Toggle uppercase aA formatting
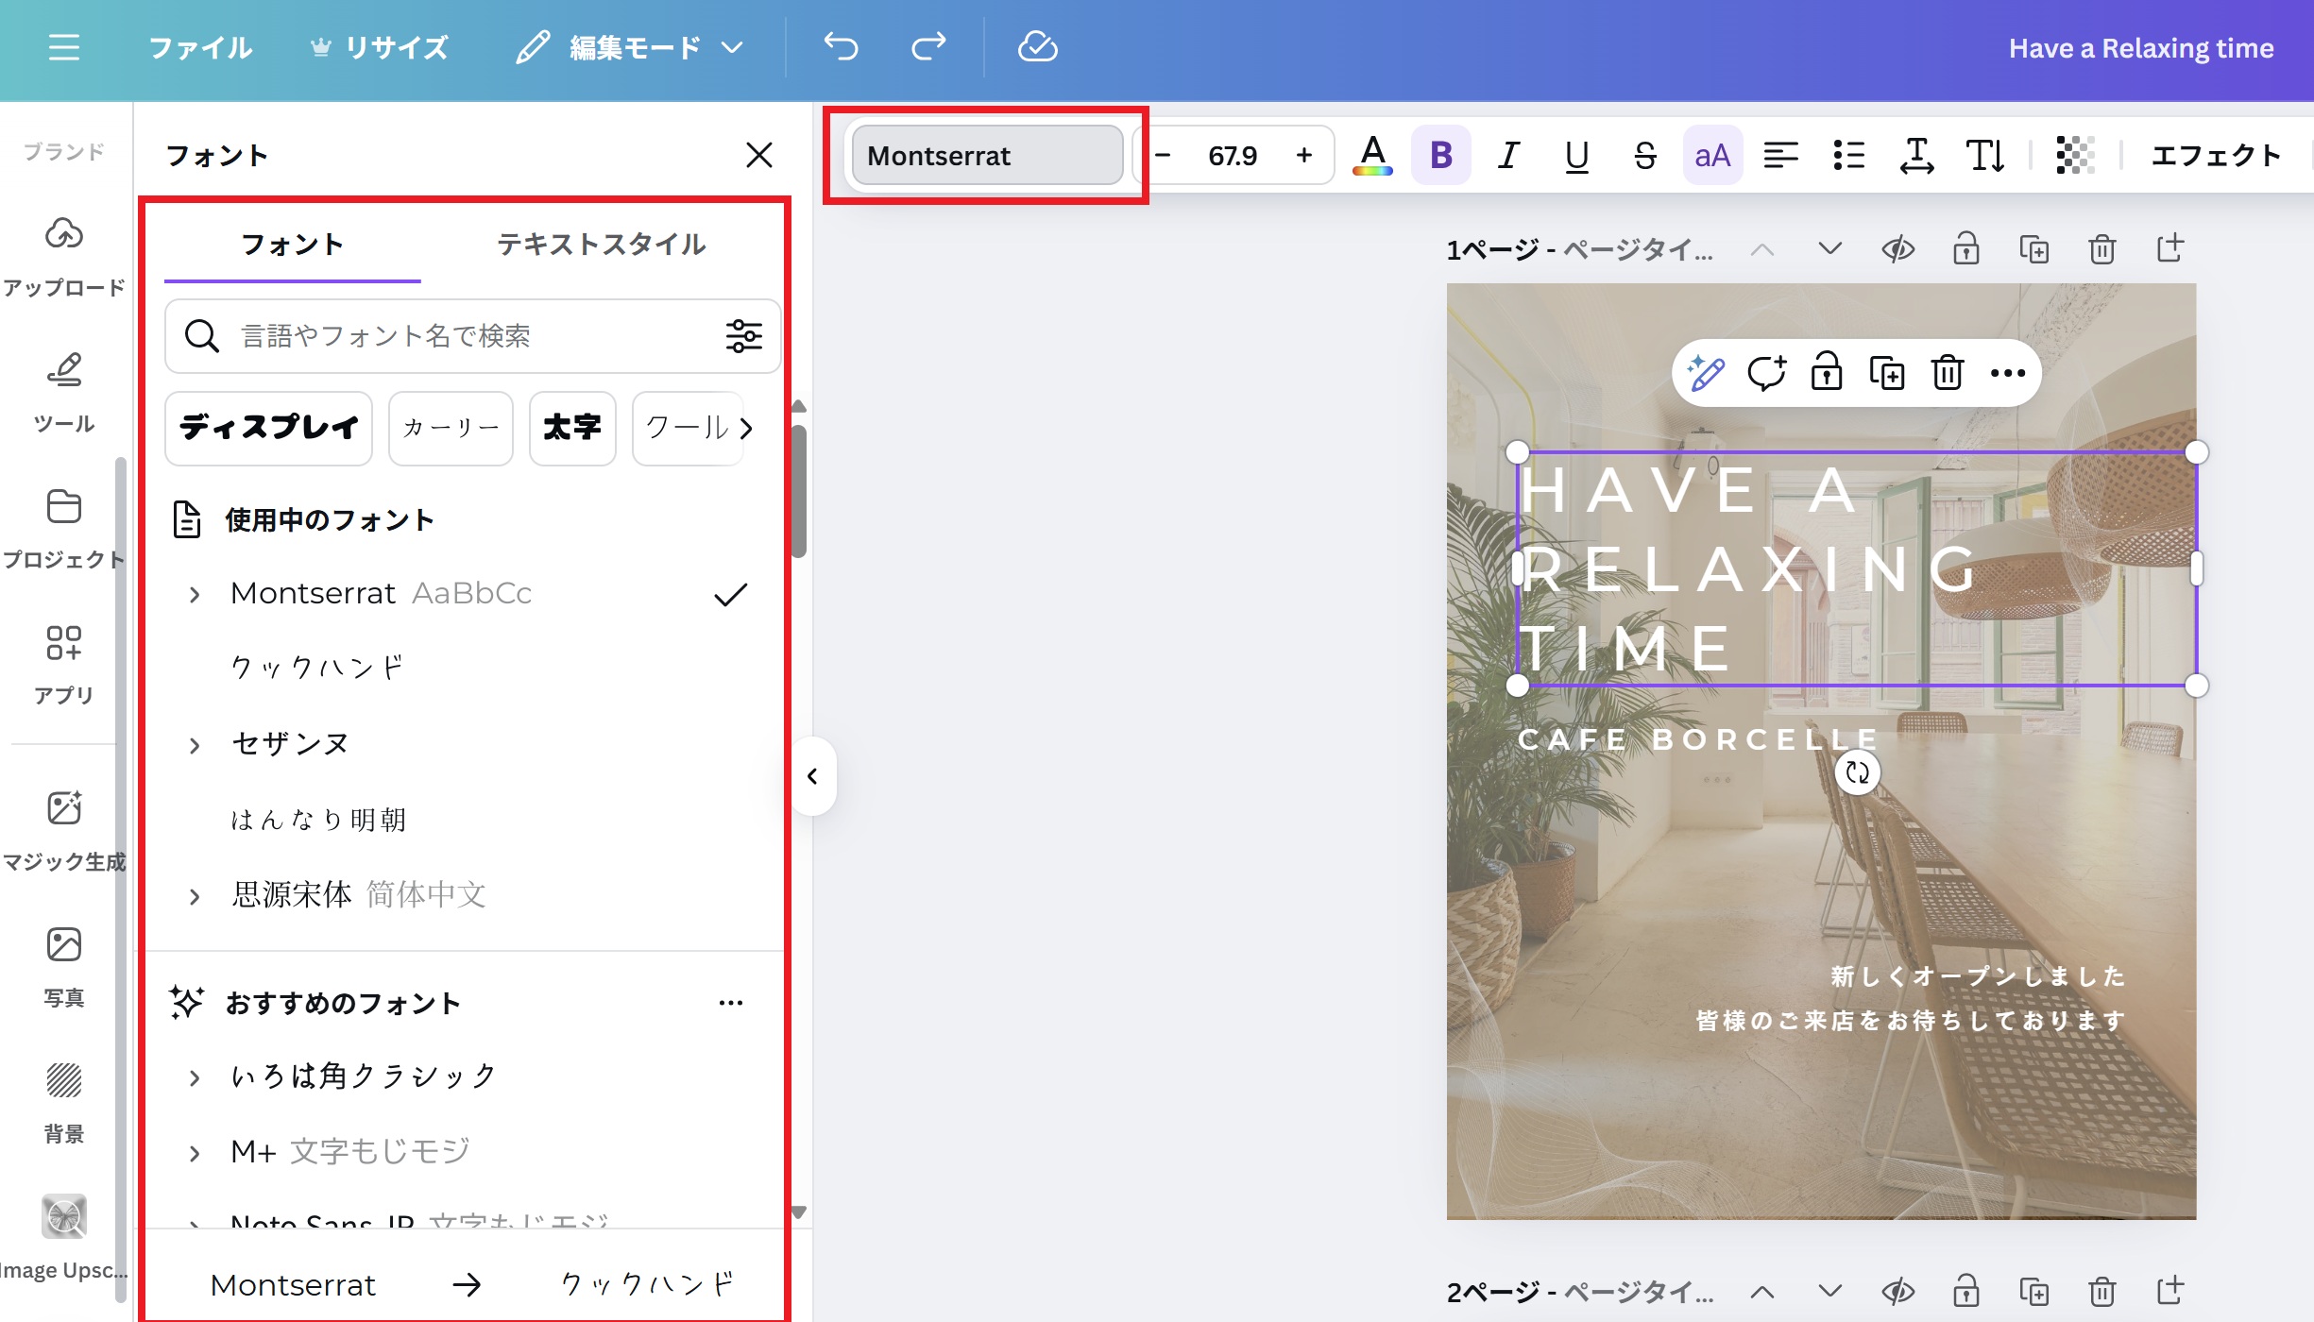Screen dimensions: 2314x1322 [x=1711, y=156]
